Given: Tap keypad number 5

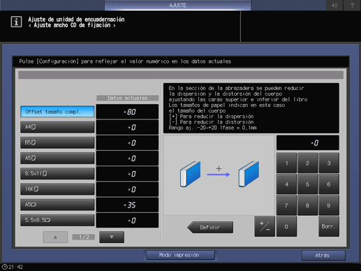Looking at the screenshot, I should 307,184.
